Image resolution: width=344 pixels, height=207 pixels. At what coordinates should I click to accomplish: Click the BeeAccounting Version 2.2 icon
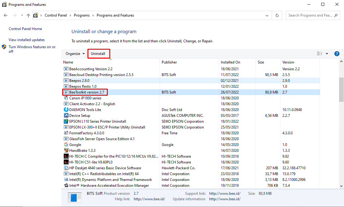click(66, 69)
